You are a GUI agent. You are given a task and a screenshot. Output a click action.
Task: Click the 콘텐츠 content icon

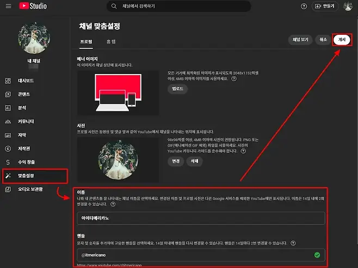coord(8,94)
